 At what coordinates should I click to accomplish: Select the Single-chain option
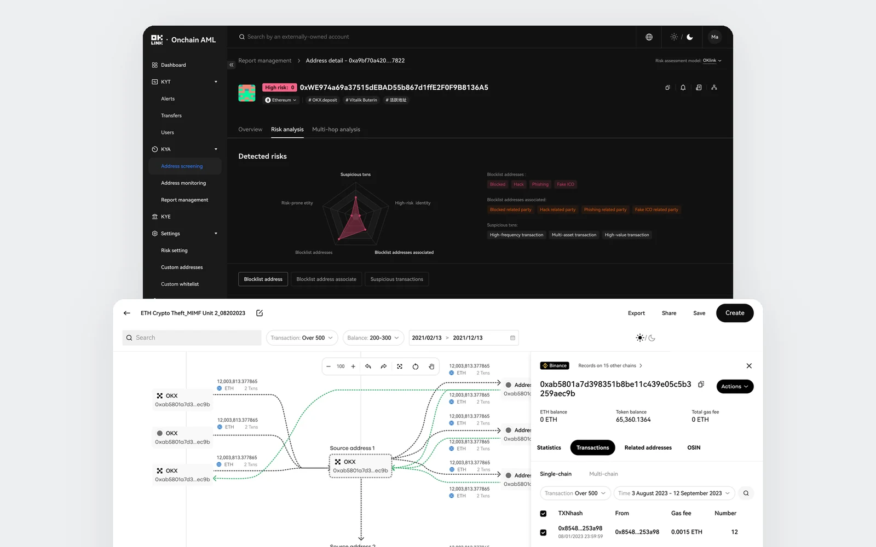click(x=556, y=474)
